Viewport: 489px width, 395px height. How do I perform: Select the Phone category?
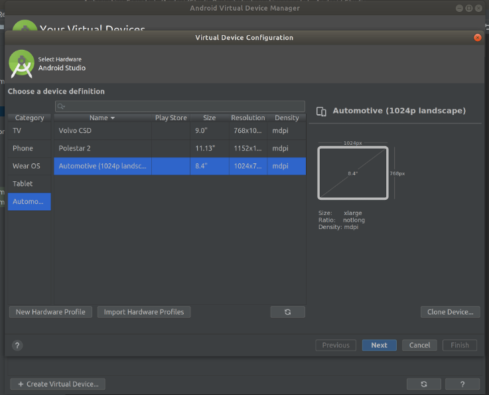click(29, 148)
